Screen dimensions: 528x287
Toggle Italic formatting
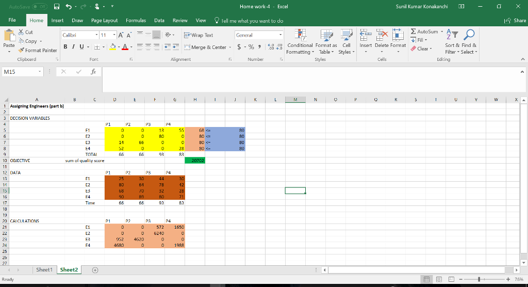pos(73,47)
